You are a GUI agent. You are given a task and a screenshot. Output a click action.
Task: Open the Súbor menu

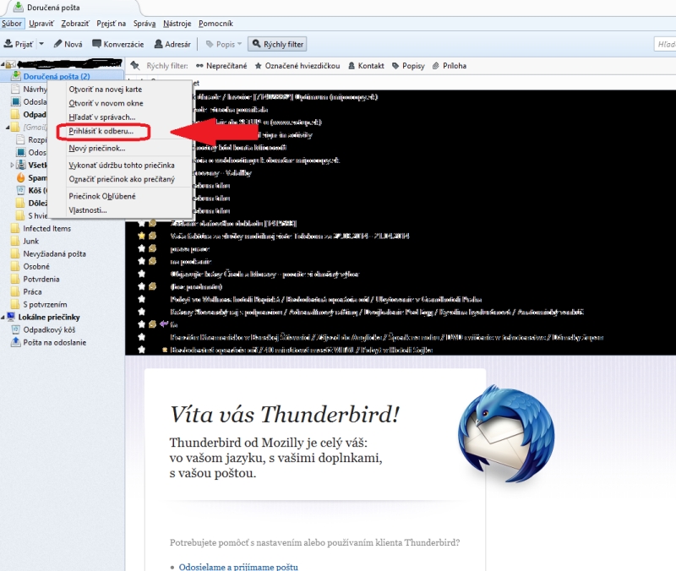tap(12, 24)
